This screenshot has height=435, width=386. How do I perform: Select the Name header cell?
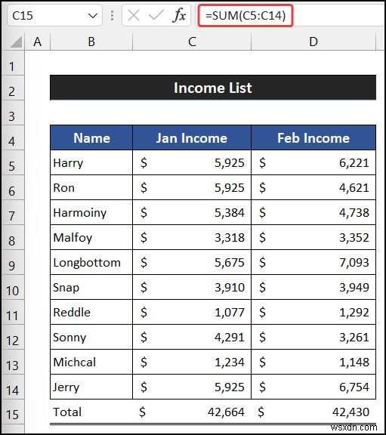click(x=91, y=138)
